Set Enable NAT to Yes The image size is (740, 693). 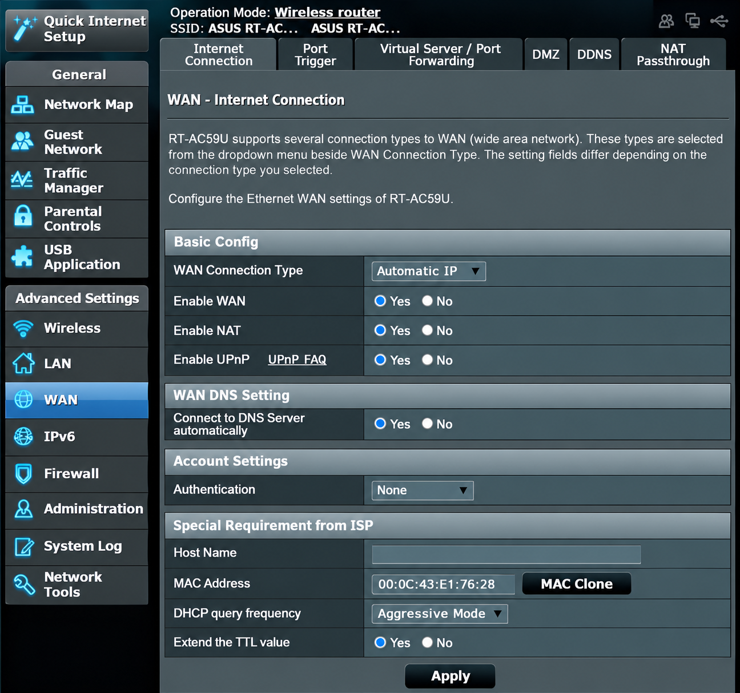point(380,330)
